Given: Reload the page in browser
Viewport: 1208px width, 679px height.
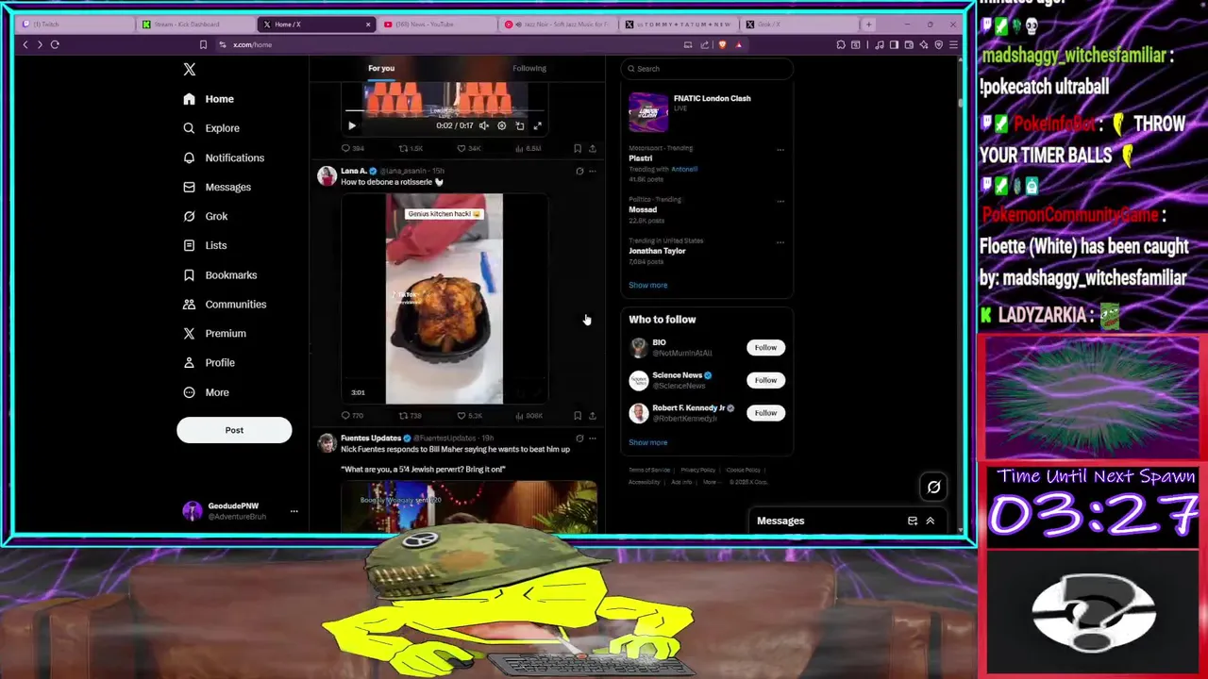Looking at the screenshot, I should (55, 44).
